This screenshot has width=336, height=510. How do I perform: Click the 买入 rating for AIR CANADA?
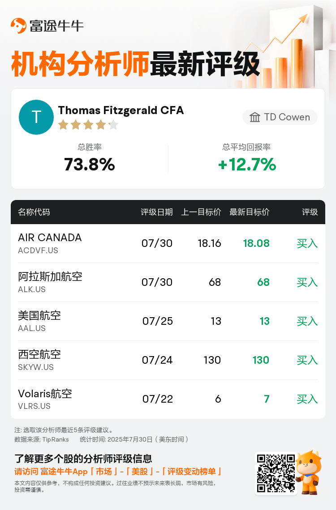coord(307,243)
